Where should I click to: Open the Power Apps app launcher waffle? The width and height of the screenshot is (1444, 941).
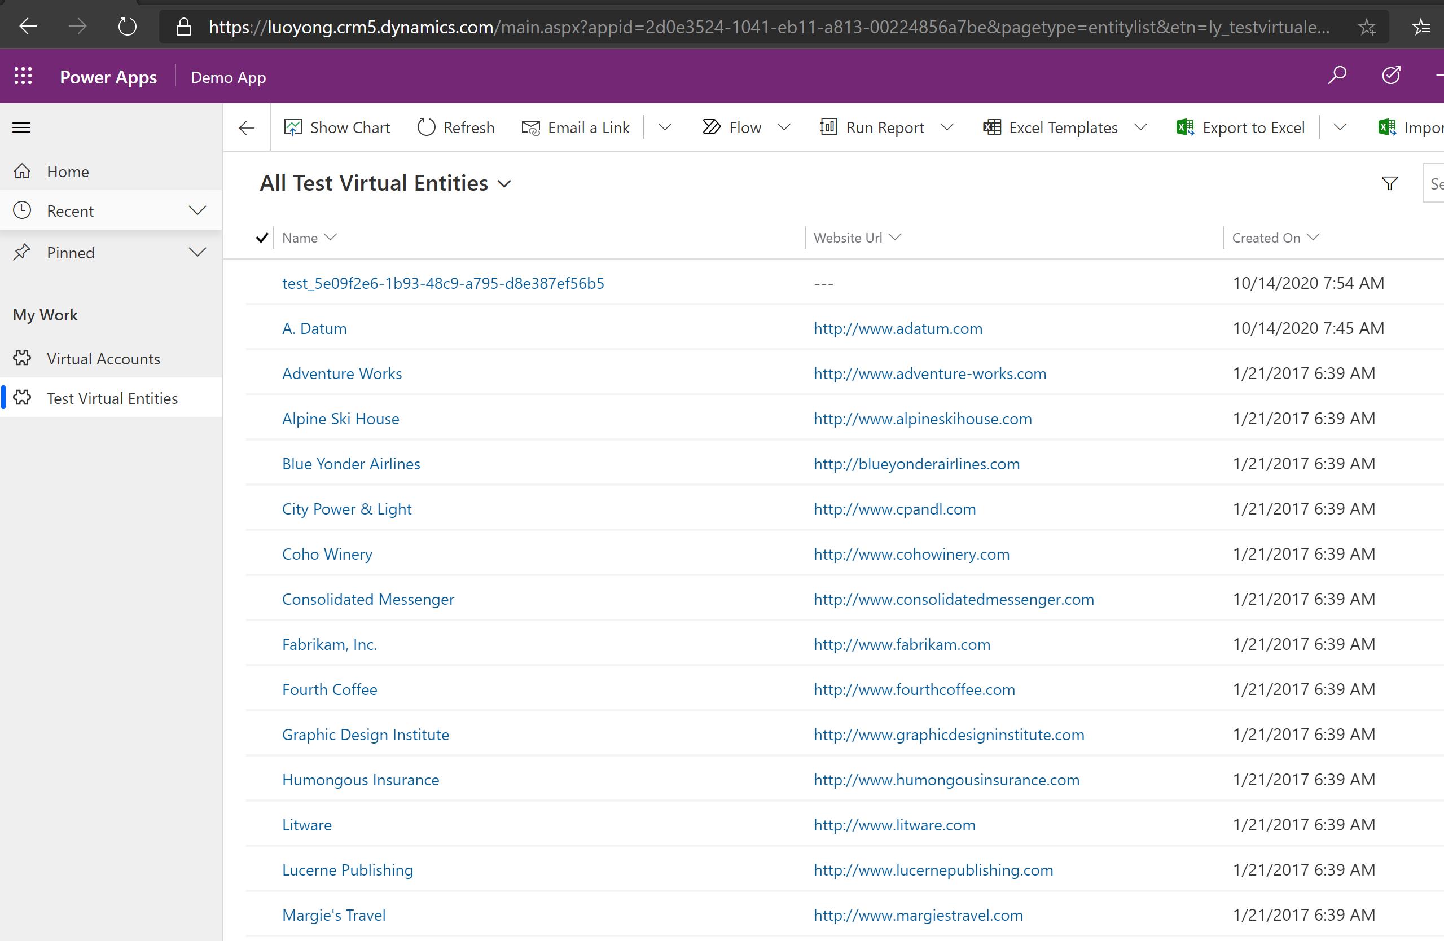click(23, 77)
